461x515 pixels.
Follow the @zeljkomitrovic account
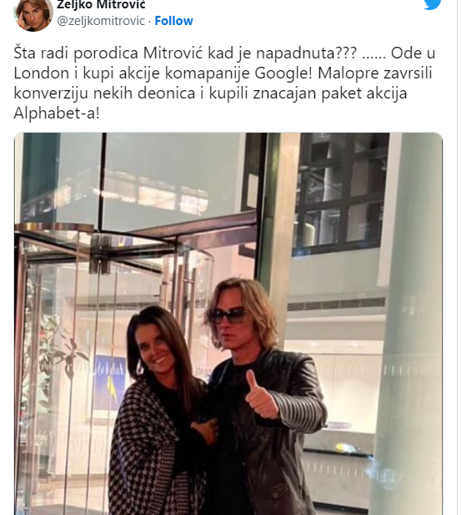pyautogui.click(x=173, y=21)
